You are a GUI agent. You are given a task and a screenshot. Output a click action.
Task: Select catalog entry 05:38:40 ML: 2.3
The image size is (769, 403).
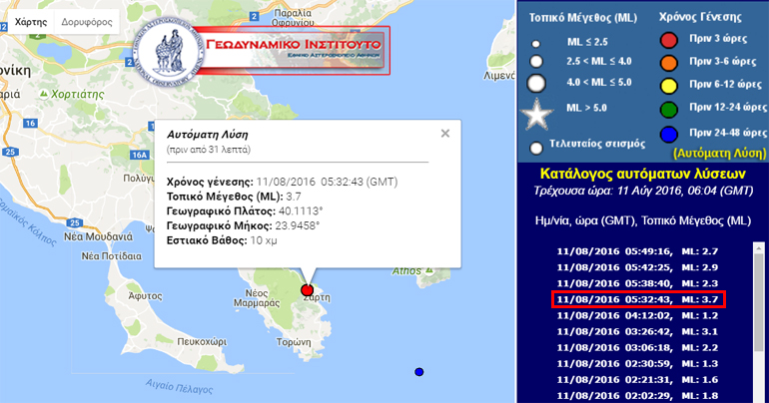pyautogui.click(x=637, y=283)
